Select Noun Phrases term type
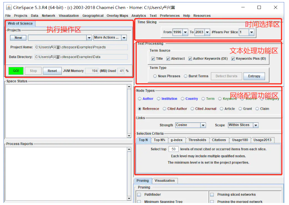Viewport: 289px width, 205px height. click(155, 76)
